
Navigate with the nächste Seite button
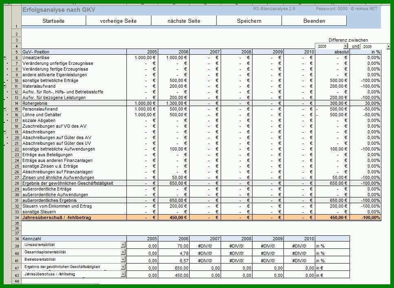184,21
